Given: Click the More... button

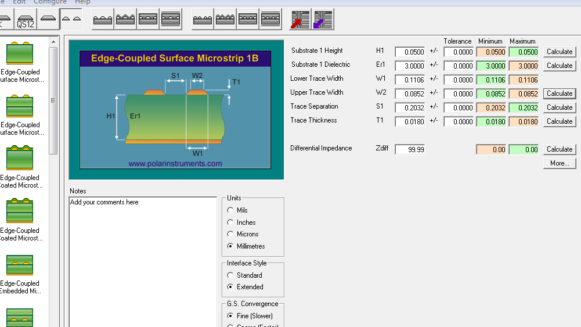Looking at the screenshot, I should (x=559, y=163).
